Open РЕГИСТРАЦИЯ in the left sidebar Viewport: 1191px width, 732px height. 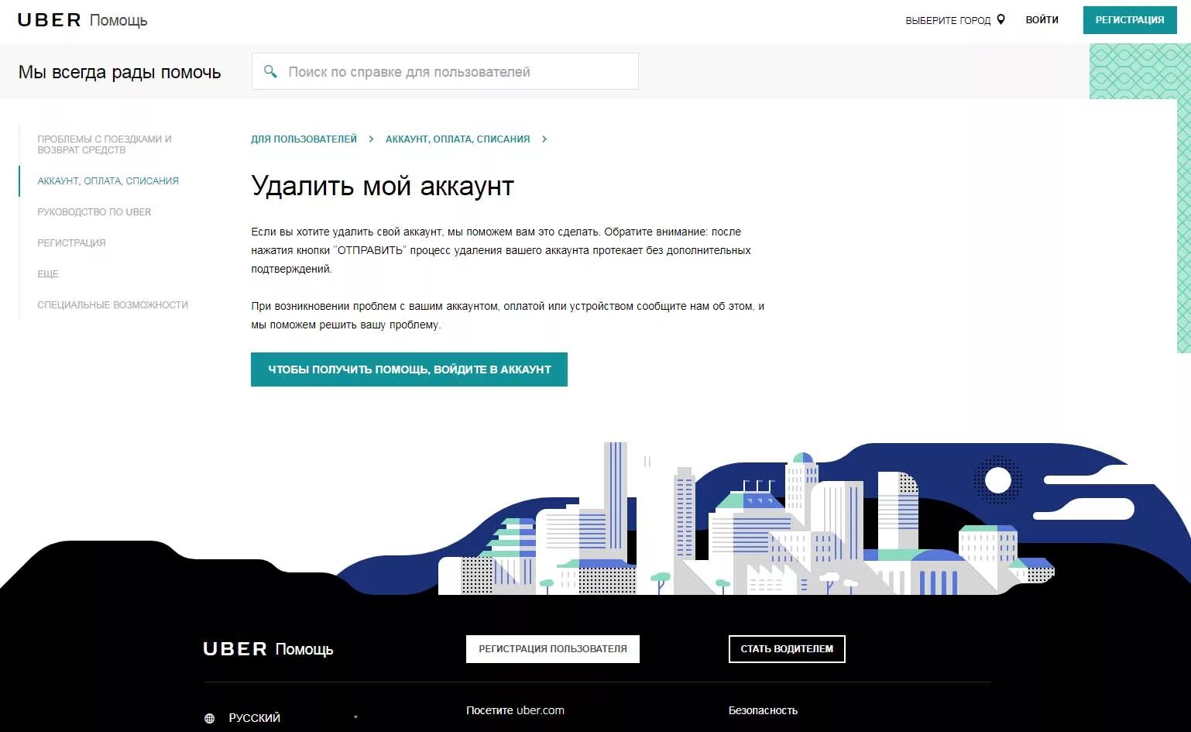[71, 242]
